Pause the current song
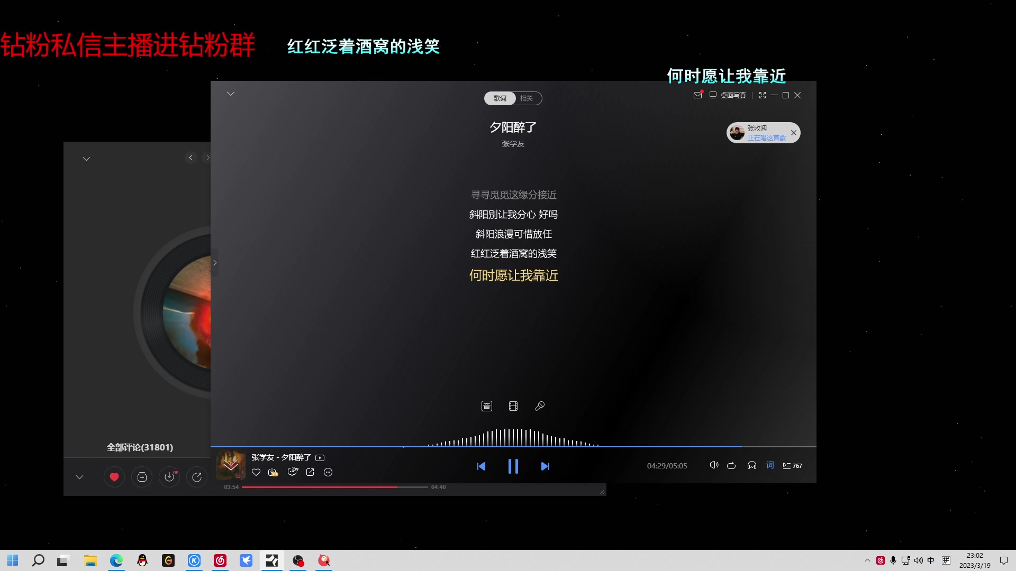The width and height of the screenshot is (1016, 571). 513,466
